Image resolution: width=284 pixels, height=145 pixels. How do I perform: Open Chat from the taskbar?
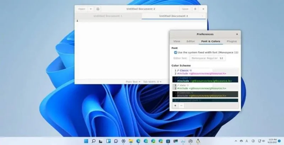click(x=116, y=141)
